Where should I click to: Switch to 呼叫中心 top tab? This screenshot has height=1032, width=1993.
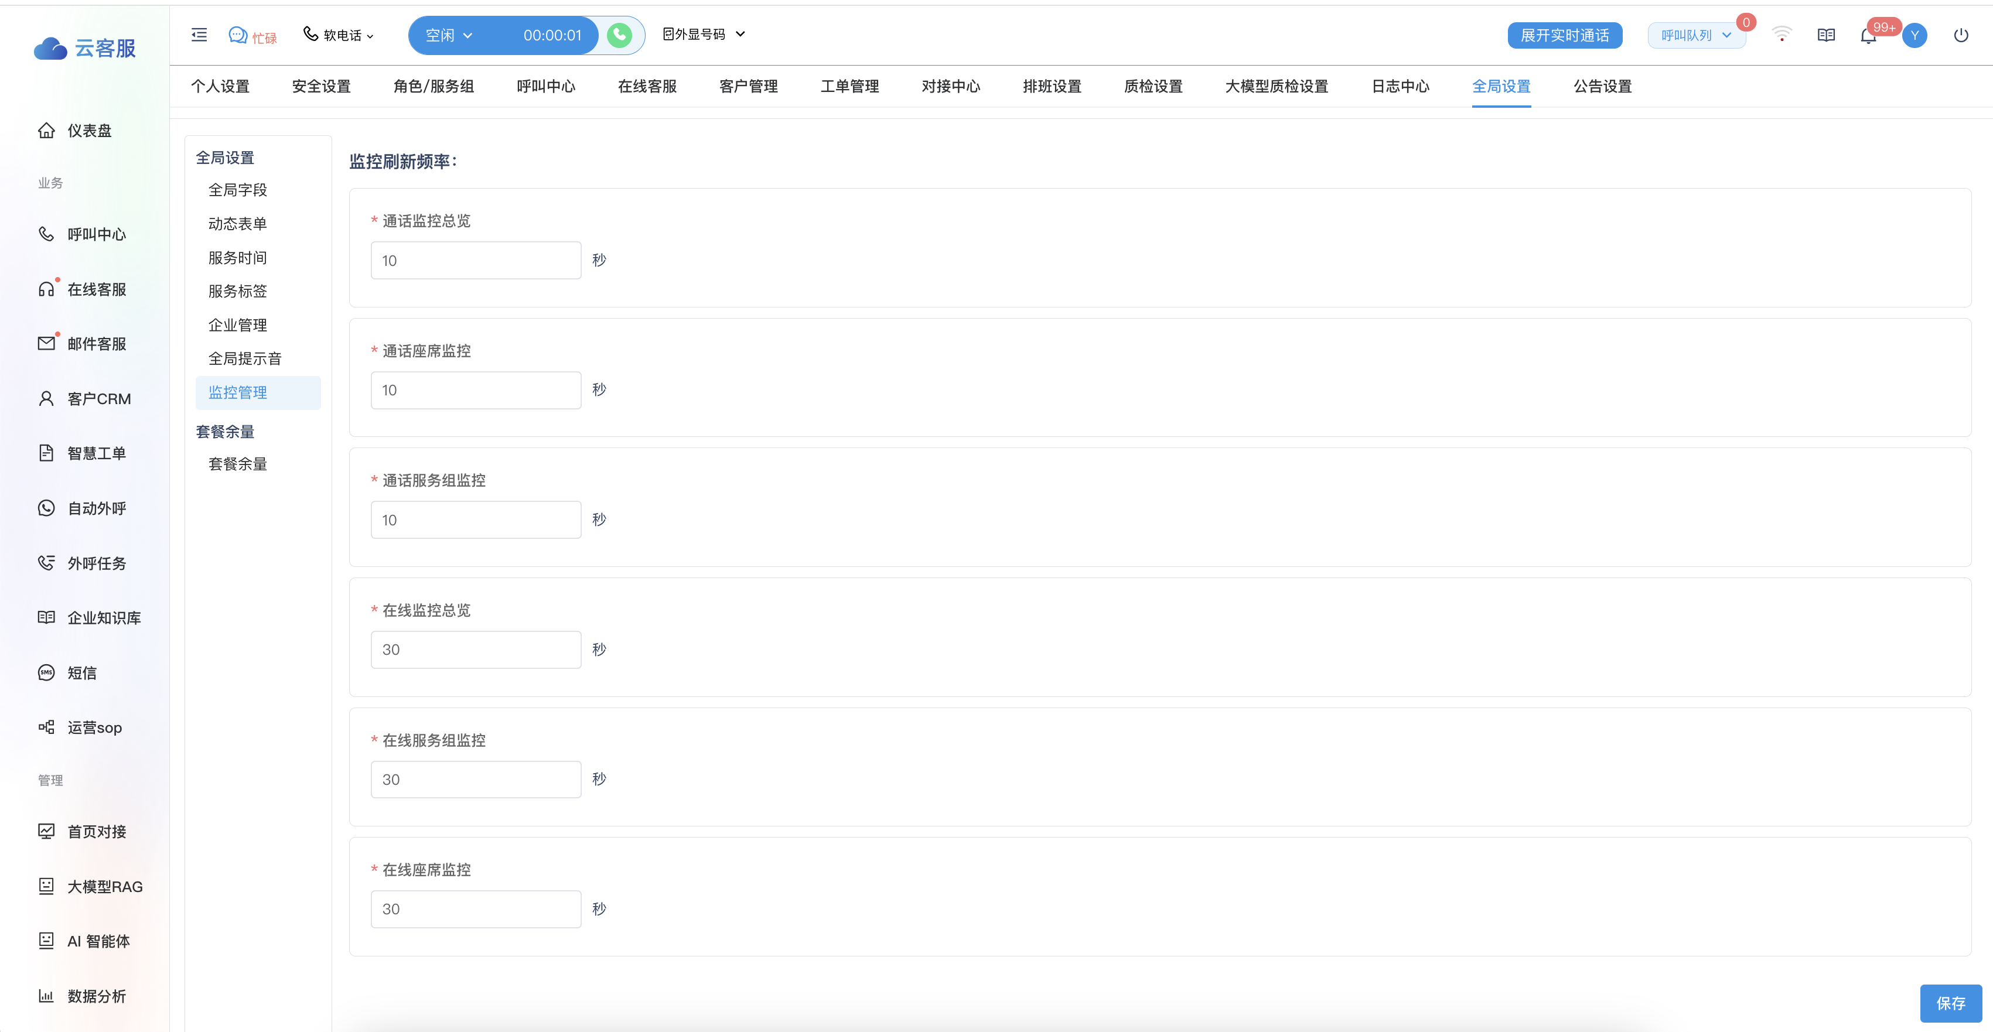point(546,86)
